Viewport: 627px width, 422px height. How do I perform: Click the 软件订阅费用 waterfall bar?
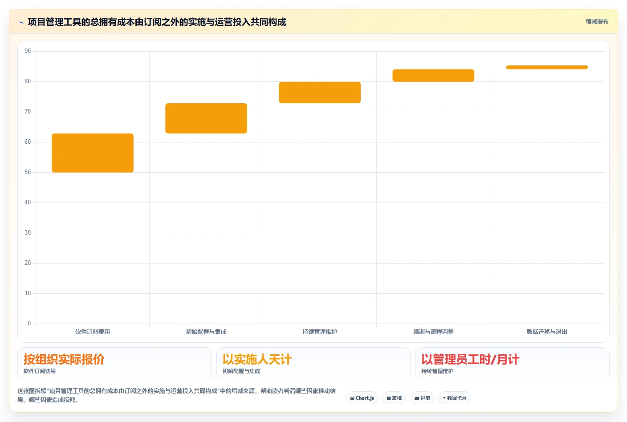click(x=93, y=153)
